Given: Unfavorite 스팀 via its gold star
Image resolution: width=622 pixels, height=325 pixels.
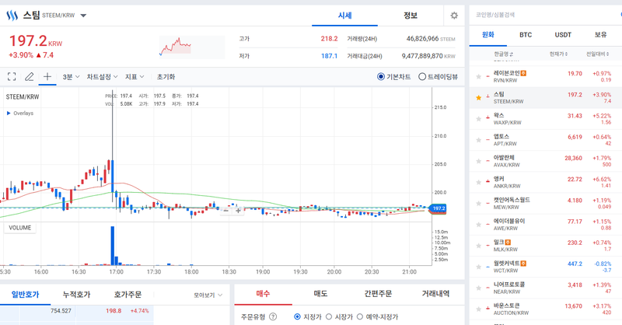Looking at the screenshot, I should point(478,98).
